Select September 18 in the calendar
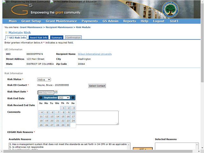 point(41,120)
